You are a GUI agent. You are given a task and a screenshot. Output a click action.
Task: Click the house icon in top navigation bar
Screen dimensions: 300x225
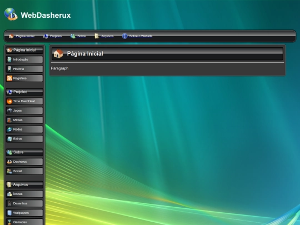click(x=11, y=36)
